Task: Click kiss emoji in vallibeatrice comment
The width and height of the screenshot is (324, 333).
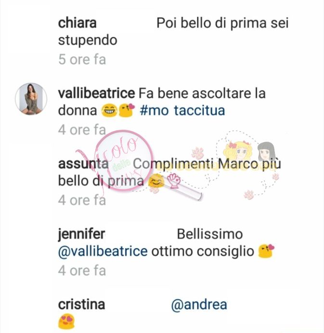Action: (x=127, y=110)
